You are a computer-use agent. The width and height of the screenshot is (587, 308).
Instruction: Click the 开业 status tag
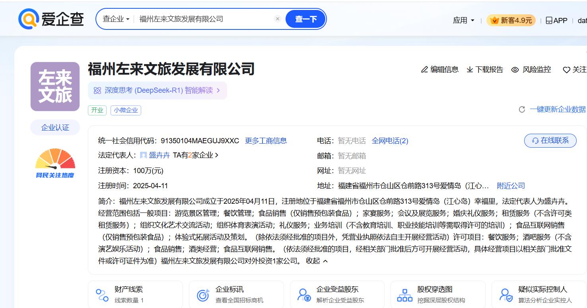(x=97, y=110)
